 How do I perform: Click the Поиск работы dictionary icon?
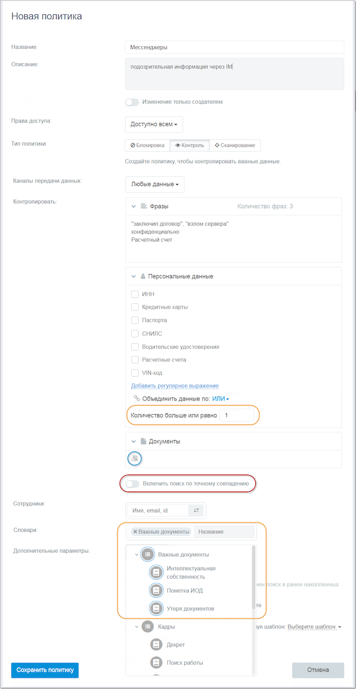(157, 663)
